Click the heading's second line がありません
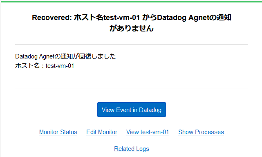Viewport: 262px width, 157px height. pyautogui.click(x=132, y=28)
